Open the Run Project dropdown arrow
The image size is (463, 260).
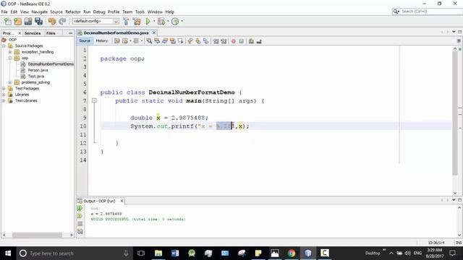(x=154, y=21)
